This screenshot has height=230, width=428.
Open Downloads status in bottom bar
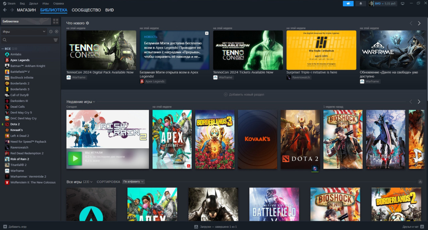[216, 227]
